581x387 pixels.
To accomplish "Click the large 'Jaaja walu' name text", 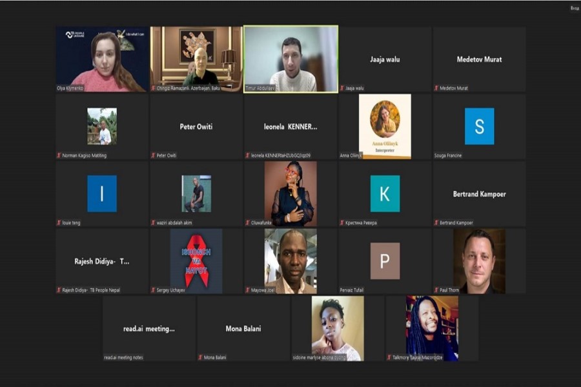I will pyautogui.click(x=385, y=59).
